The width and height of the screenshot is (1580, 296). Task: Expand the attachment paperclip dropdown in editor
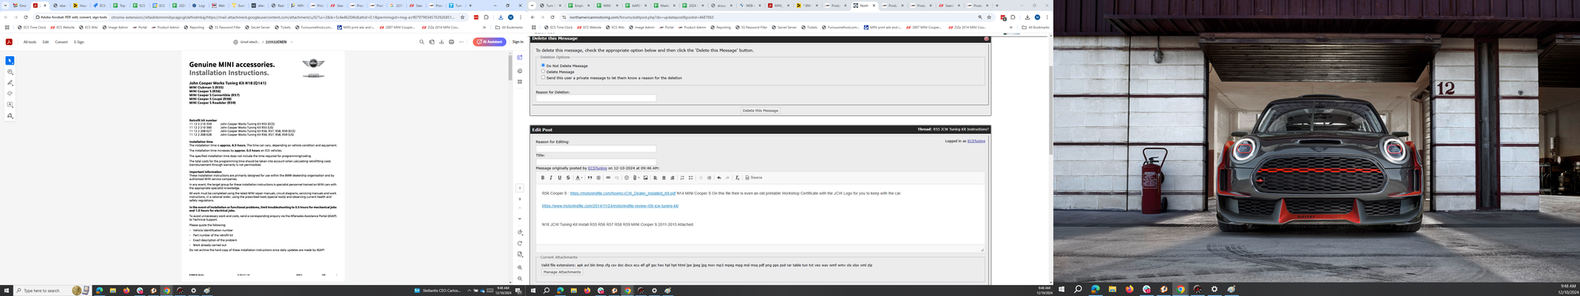click(638, 178)
